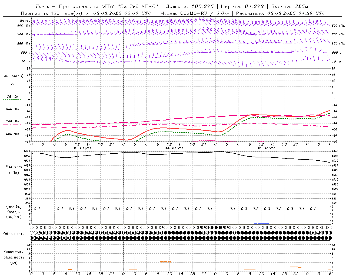Click the "(мм/3ч.)" precipitation unit label
Viewport: 346px width, 276px height.
coord(14,207)
